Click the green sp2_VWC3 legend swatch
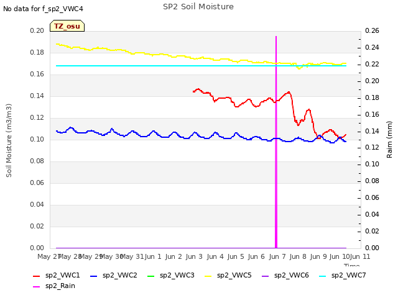This screenshot has height=298, width=398. tap(150, 276)
